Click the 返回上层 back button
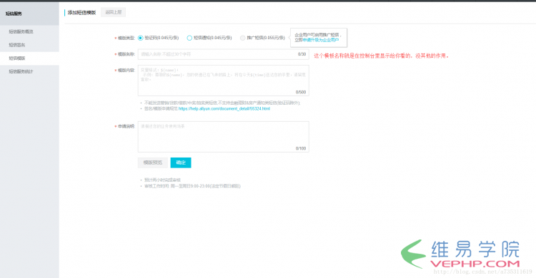 click(x=114, y=12)
